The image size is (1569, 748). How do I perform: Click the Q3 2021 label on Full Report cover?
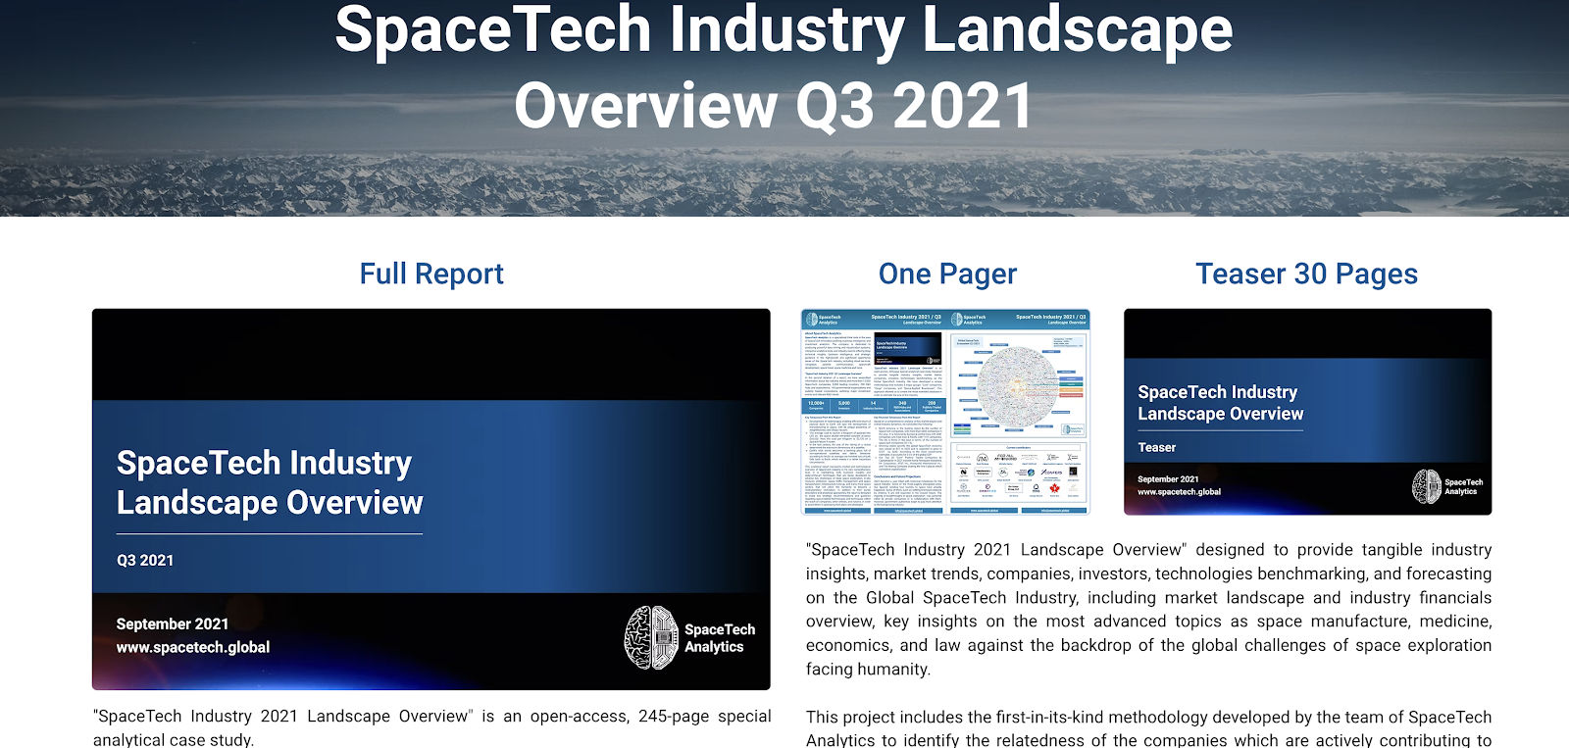click(x=145, y=560)
